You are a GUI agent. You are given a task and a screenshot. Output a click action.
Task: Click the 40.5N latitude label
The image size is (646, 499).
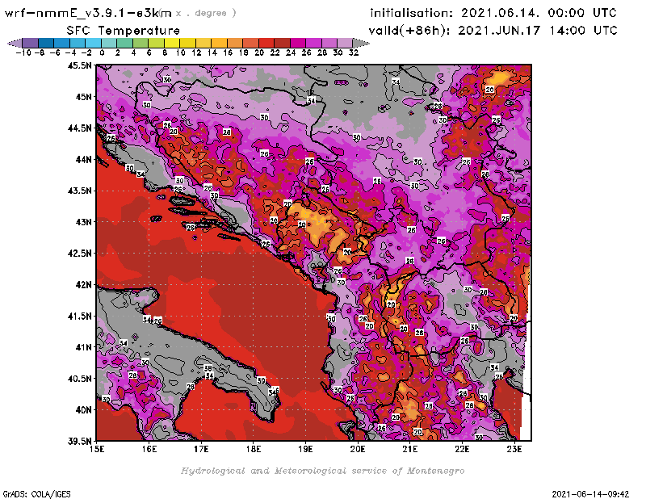point(80,378)
